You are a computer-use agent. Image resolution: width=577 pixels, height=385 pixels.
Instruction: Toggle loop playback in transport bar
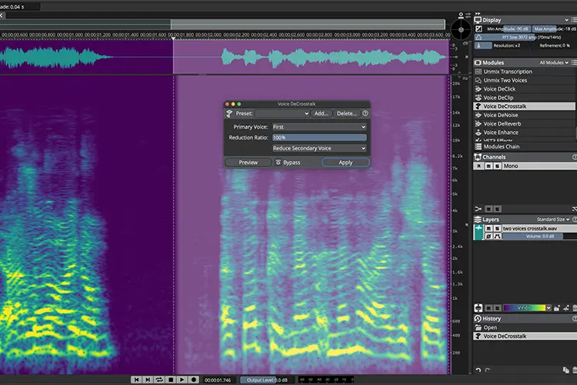tap(159, 380)
